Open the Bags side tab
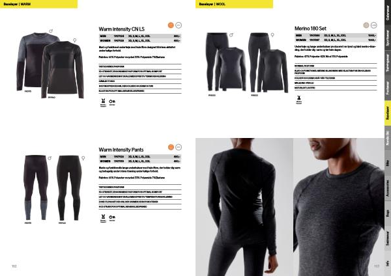The image size is (391, 276). (x=388, y=214)
